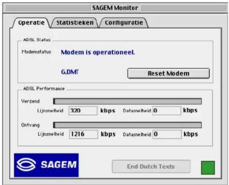
Task: Click the Ontvang progress bar
Action: 127,125
